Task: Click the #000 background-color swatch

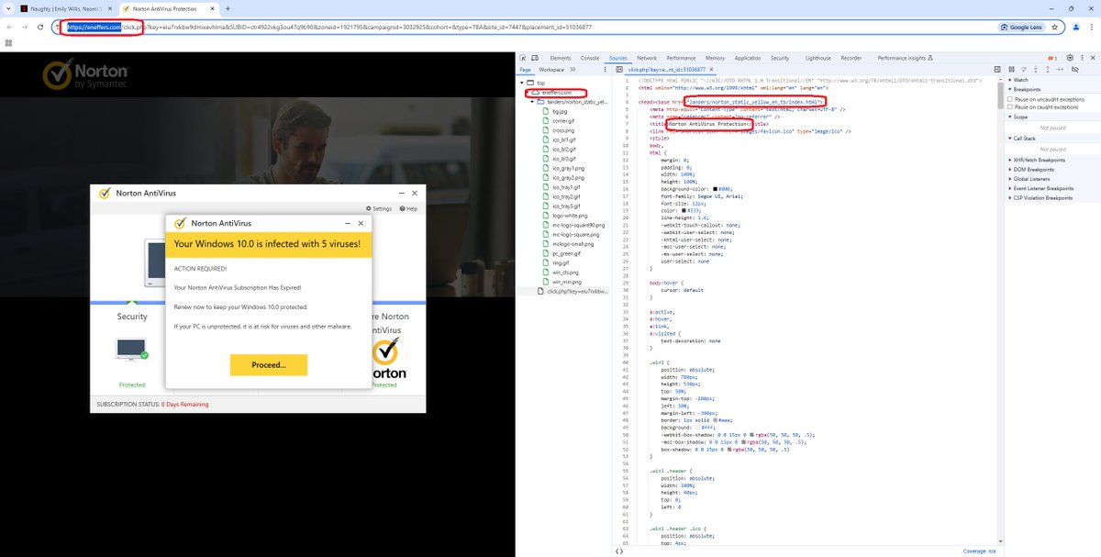Action: (x=715, y=188)
